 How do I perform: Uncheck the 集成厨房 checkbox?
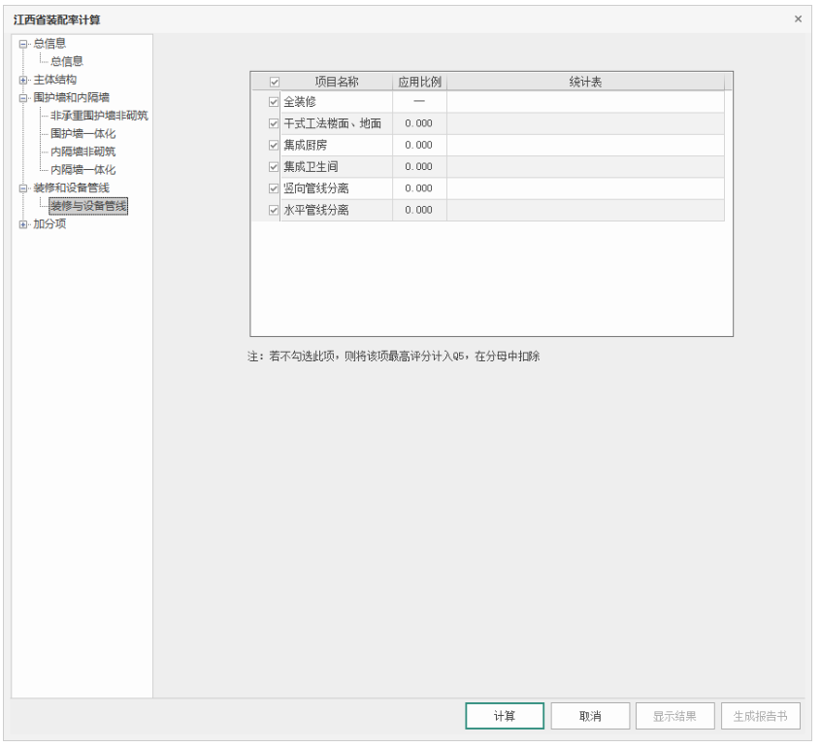(274, 145)
